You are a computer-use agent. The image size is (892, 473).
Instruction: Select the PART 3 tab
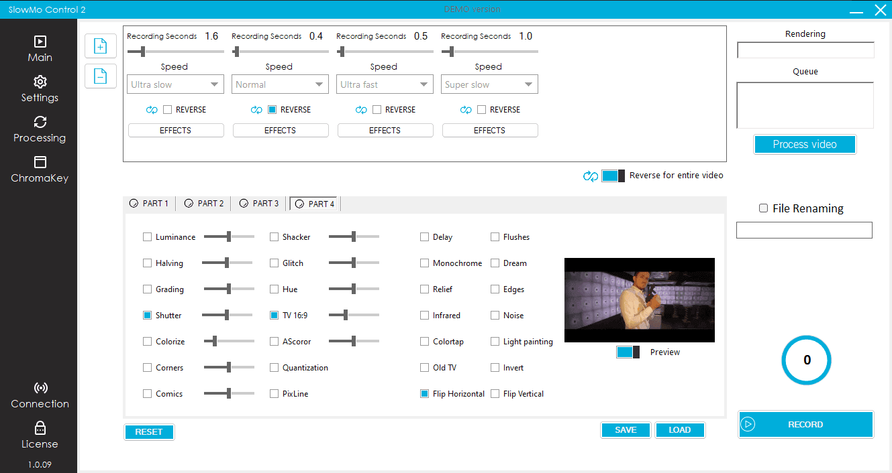[259, 204]
